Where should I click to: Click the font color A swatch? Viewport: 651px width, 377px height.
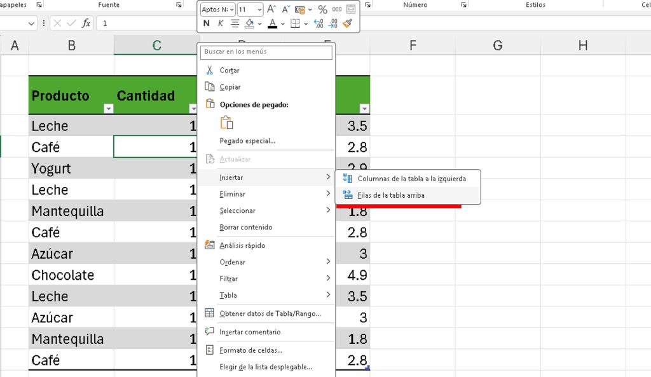pyautogui.click(x=272, y=24)
